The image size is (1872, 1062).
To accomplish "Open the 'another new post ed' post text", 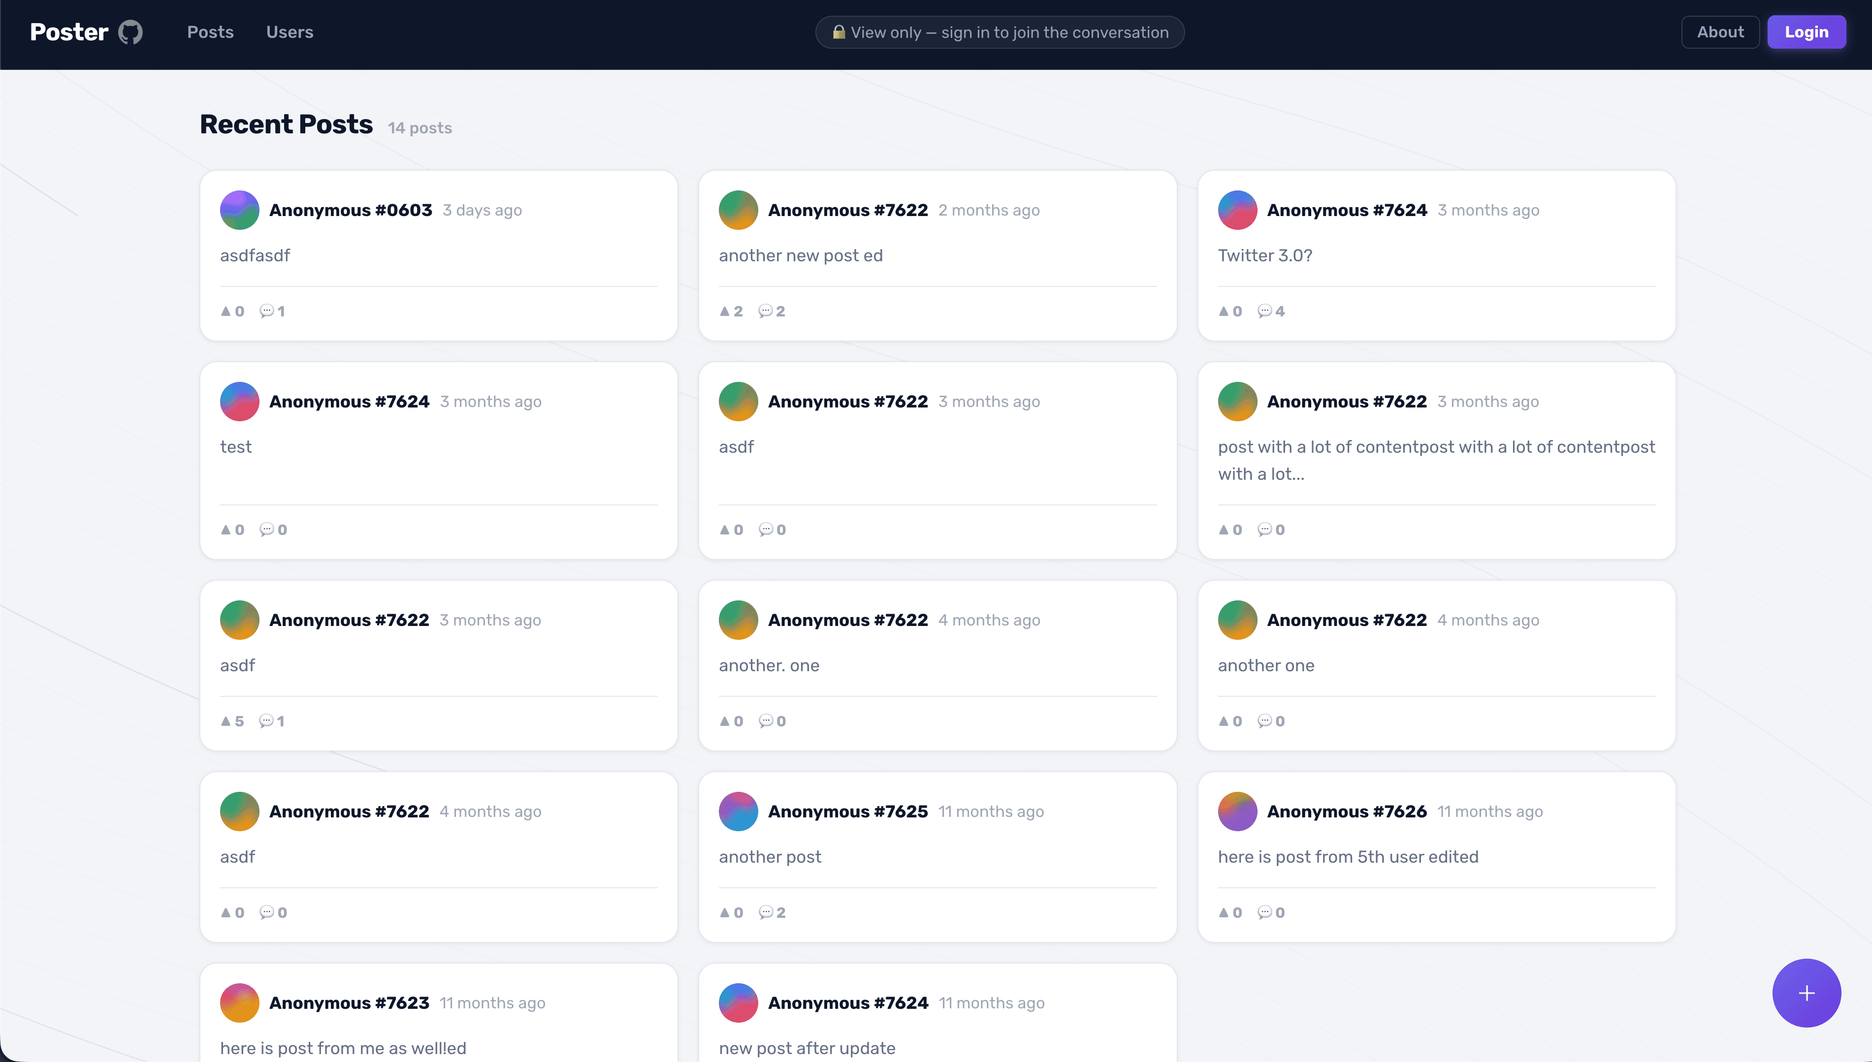I will pos(800,255).
